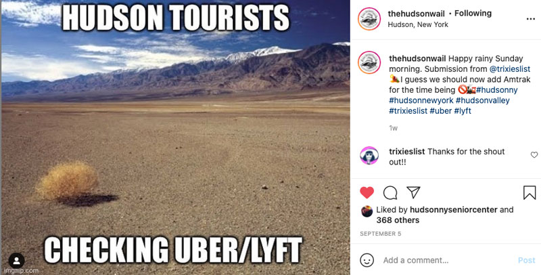Open thehudsonwail avatar in post header
Screen dimensions: 541x275
coord(369,19)
